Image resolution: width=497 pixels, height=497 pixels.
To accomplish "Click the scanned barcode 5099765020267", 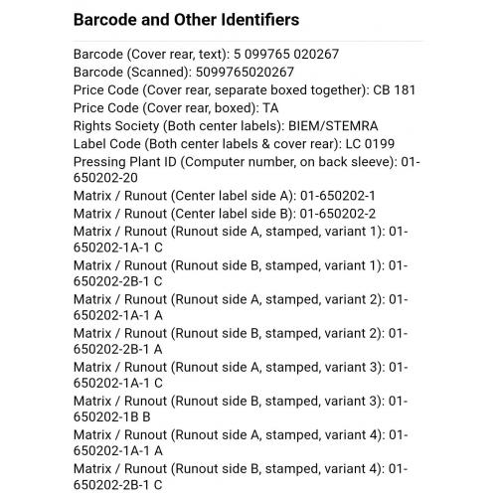I will pos(245,72).
